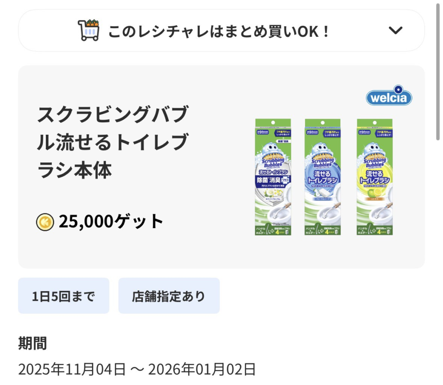The image size is (443, 385).
Task: Click the start date 2025年11月04日
Action: pyautogui.click(x=72, y=369)
